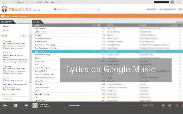Skip to the next track
Screen dimensions: 183x114
tap(26, 105)
